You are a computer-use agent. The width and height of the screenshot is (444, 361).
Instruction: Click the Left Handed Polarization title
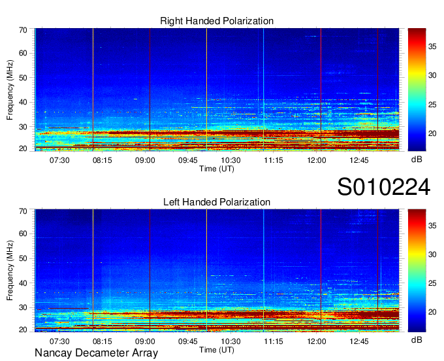(x=217, y=202)
